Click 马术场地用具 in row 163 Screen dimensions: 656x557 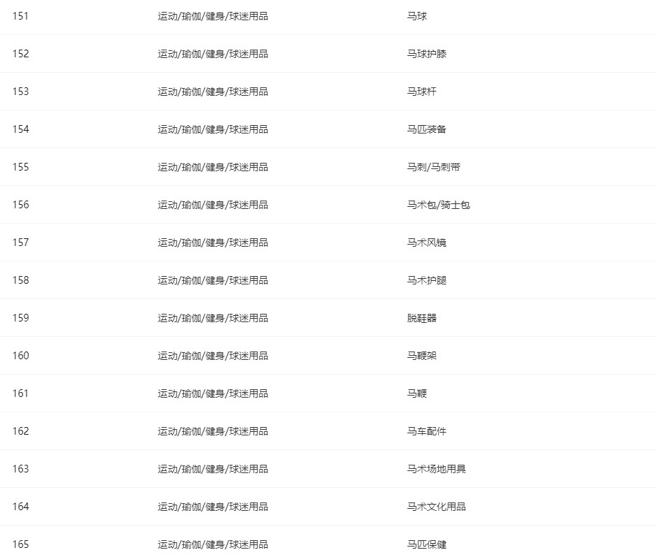click(437, 469)
